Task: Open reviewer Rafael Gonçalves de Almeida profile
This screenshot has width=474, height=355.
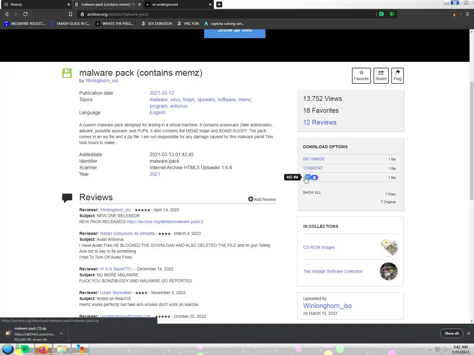Action: pos(127,233)
